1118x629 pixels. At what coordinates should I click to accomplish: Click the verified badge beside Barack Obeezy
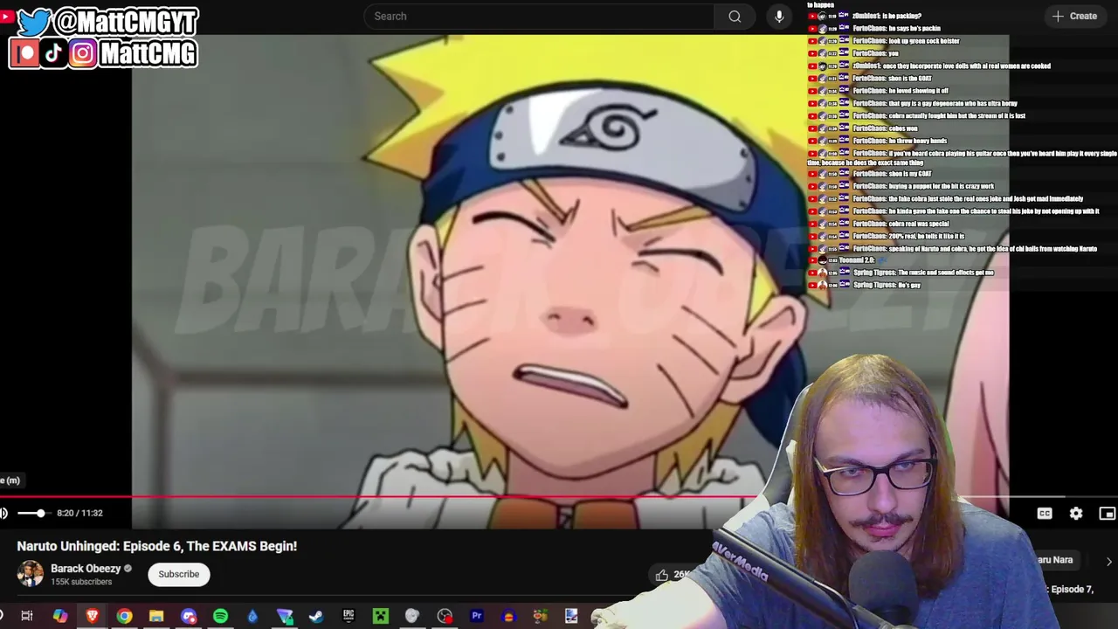(x=128, y=569)
